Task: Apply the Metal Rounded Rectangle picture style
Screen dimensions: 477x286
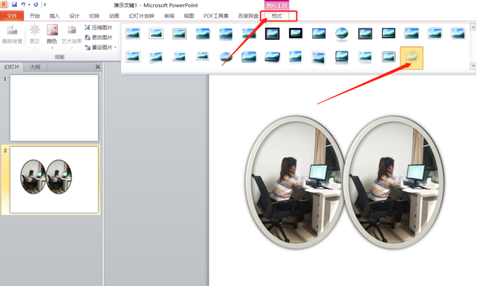Action: pos(389,57)
